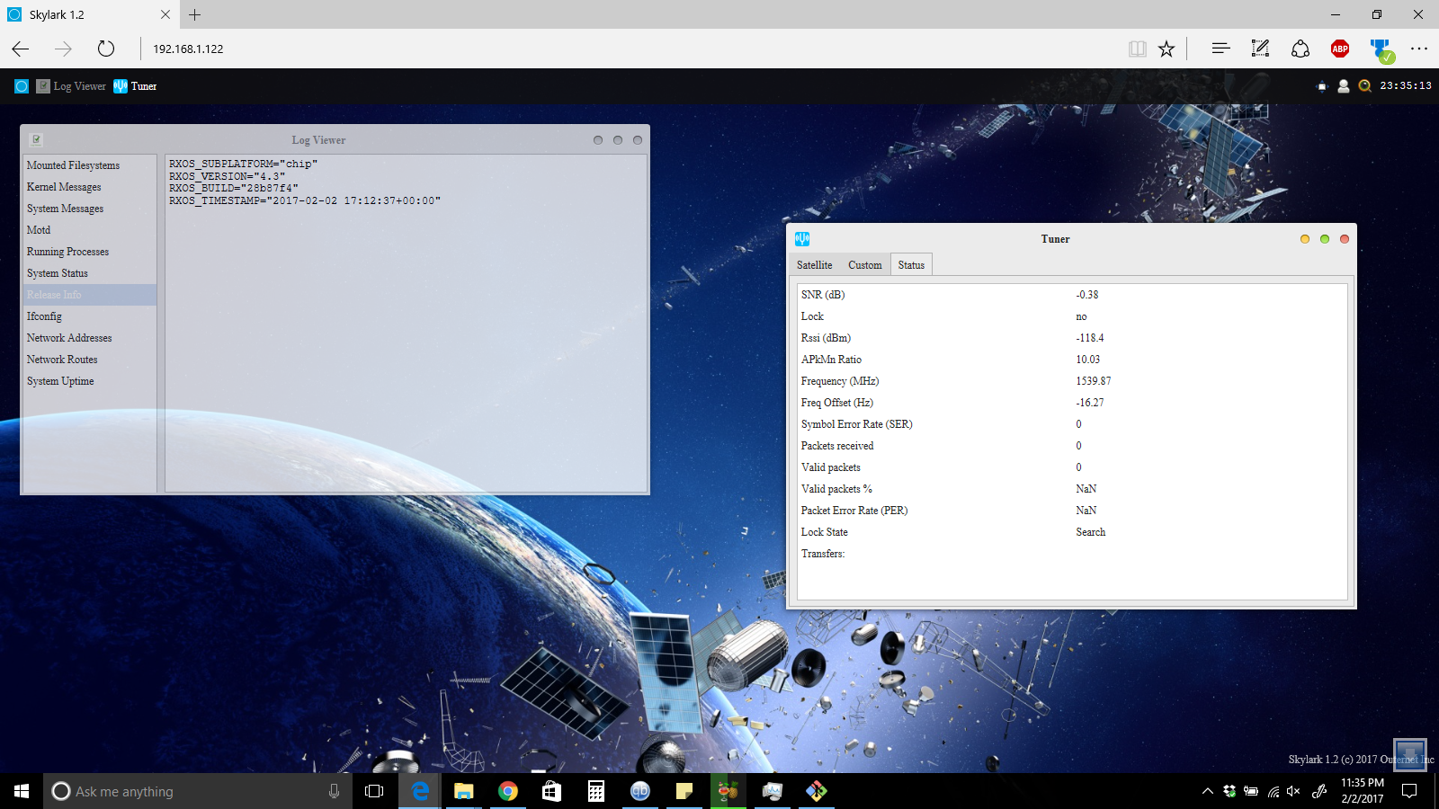The width and height of the screenshot is (1439, 809).
Task: Click the show-desktop icon at bottom right of Skylark
Action: [1409, 754]
